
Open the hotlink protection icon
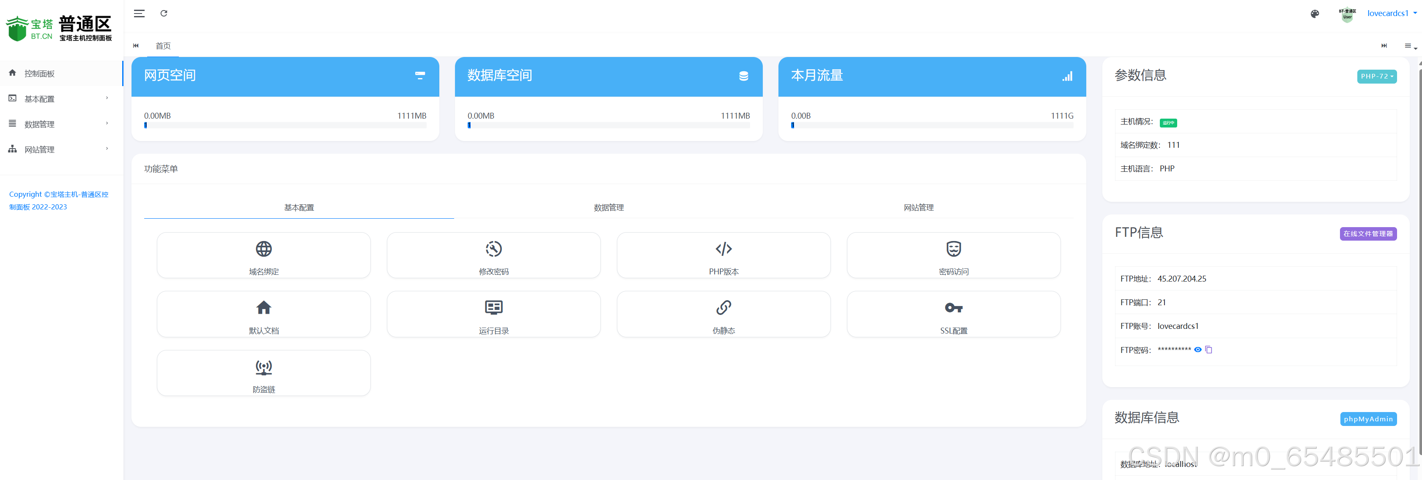tap(263, 367)
